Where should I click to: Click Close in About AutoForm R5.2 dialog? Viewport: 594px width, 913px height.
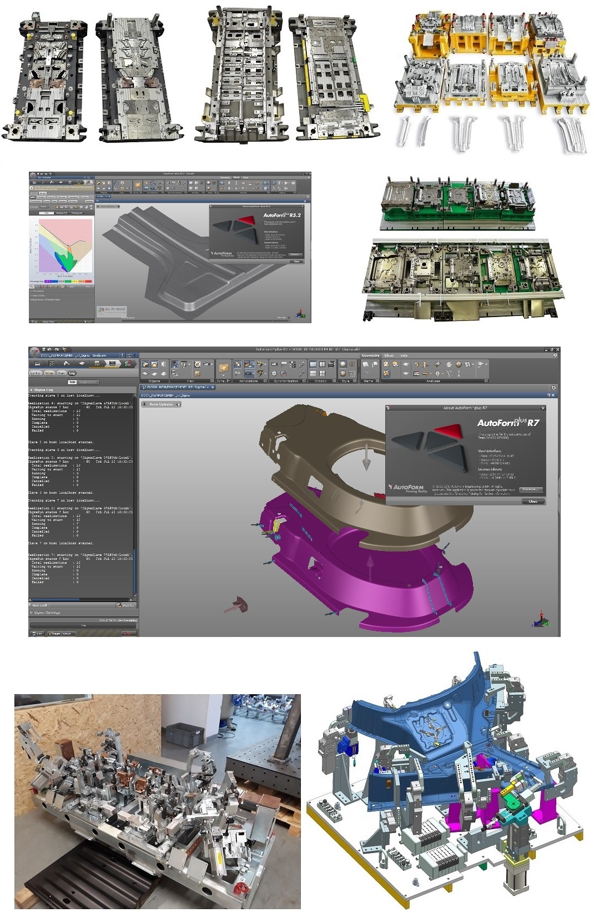(296, 262)
